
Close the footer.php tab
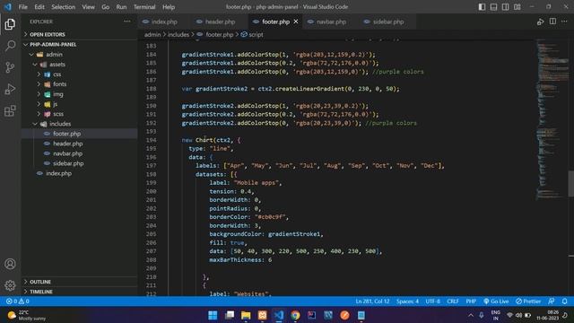pos(296,22)
